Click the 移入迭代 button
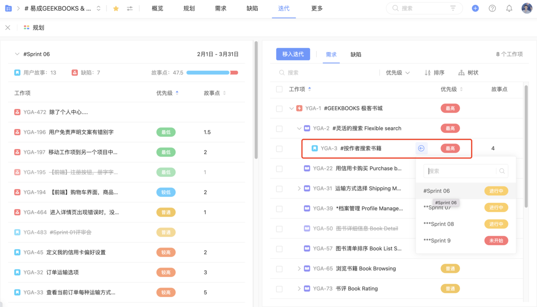The width and height of the screenshot is (537, 307). [x=293, y=54]
